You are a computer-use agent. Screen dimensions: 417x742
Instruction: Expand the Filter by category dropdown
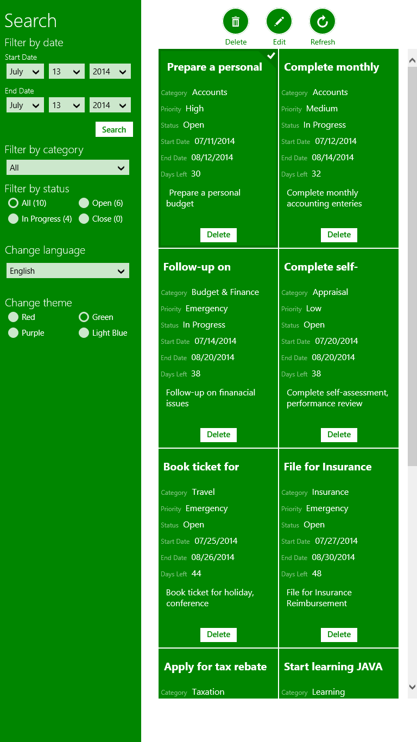68,168
